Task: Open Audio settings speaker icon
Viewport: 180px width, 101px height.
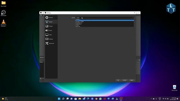Action: coord(47,31)
